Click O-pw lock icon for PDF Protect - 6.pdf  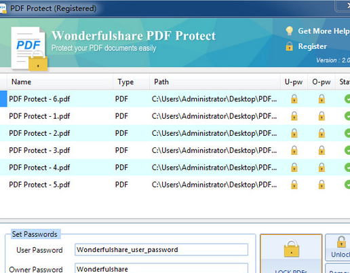(x=322, y=98)
